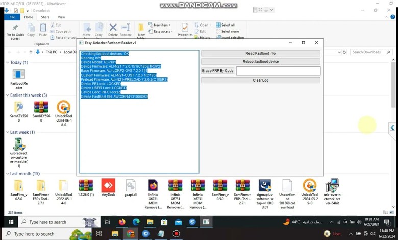Click the FRP code input field
The image size is (398, 240).
pyautogui.click(x=278, y=71)
